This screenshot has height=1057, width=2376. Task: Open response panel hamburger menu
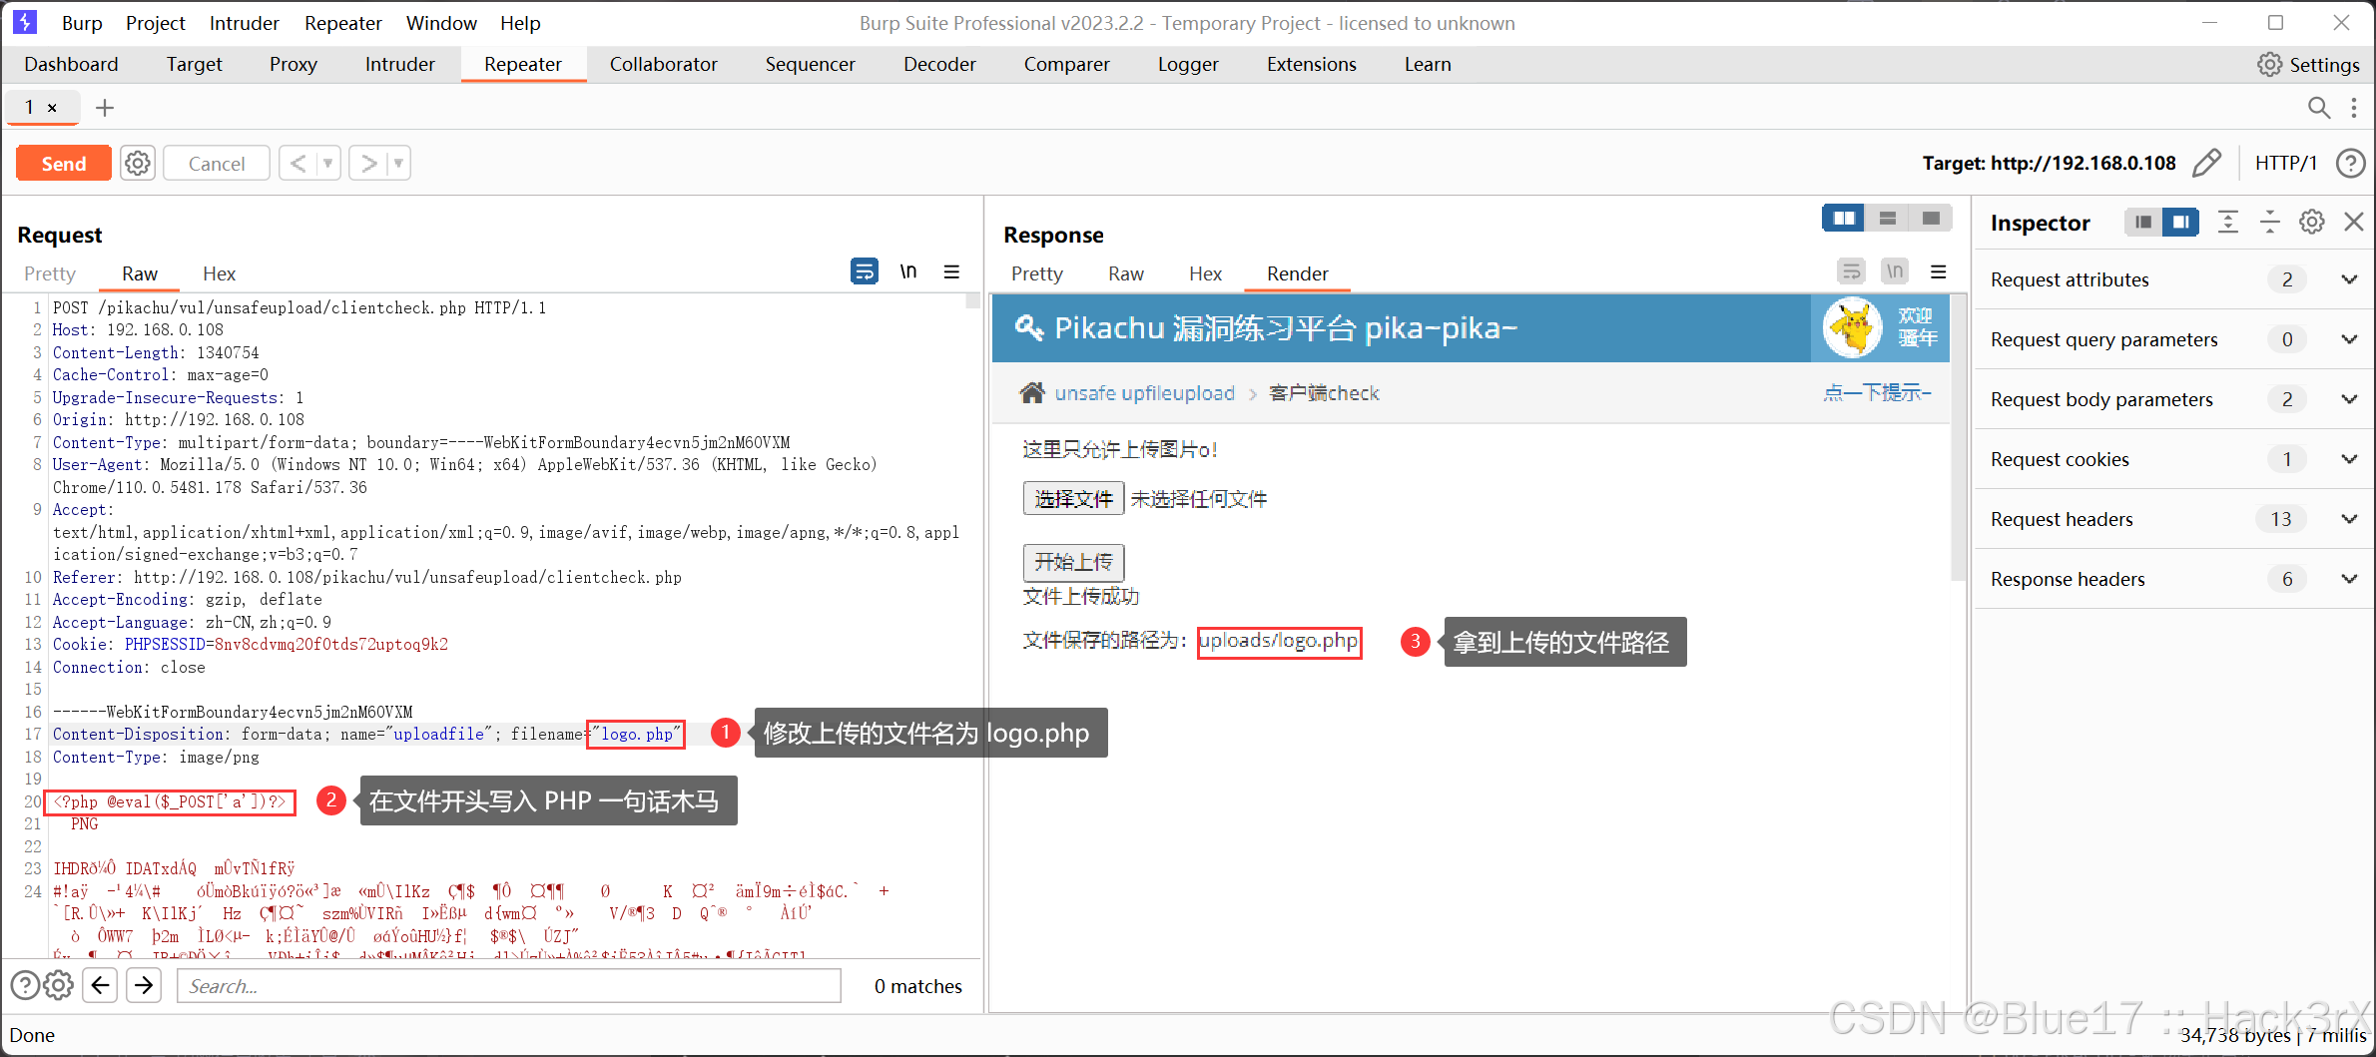pyautogui.click(x=1939, y=271)
